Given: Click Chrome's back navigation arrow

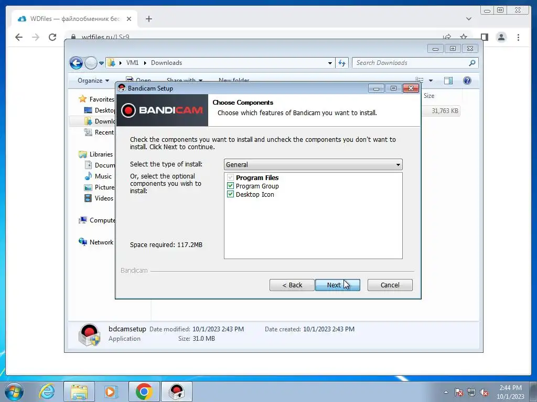Looking at the screenshot, I should pos(19,37).
